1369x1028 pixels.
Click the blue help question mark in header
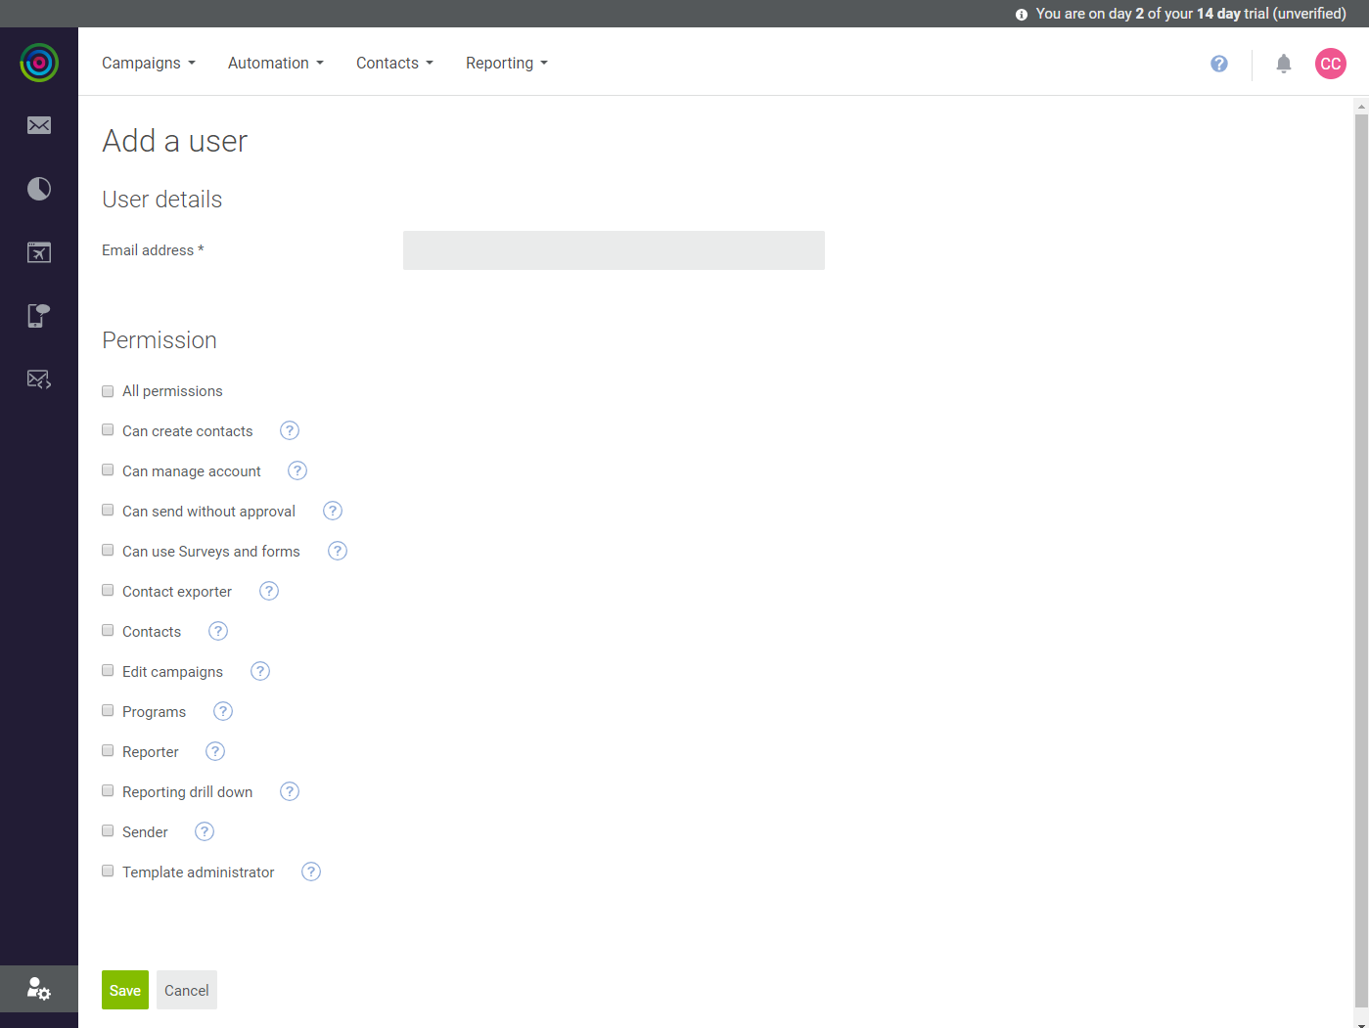tap(1219, 64)
